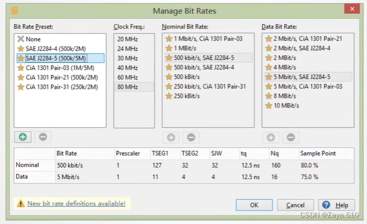
Task: Select preset SAE J2284-4 (500k/2M)
Action: click(60, 48)
